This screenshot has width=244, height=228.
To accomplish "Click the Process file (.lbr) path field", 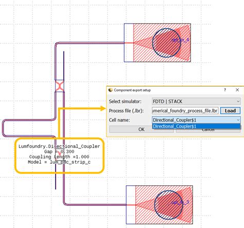I will pyautogui.click(x=185, y=111).
